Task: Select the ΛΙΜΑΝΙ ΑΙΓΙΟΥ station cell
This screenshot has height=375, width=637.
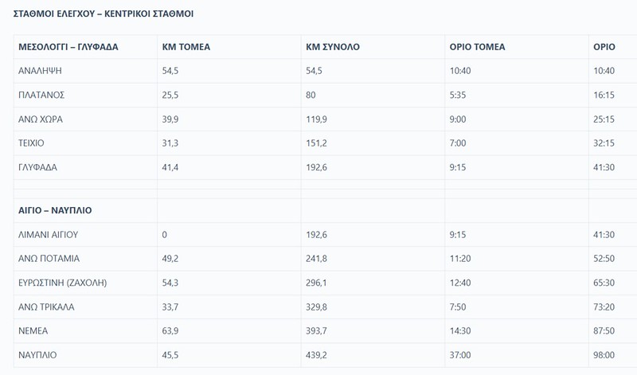Action: [48, 235]
